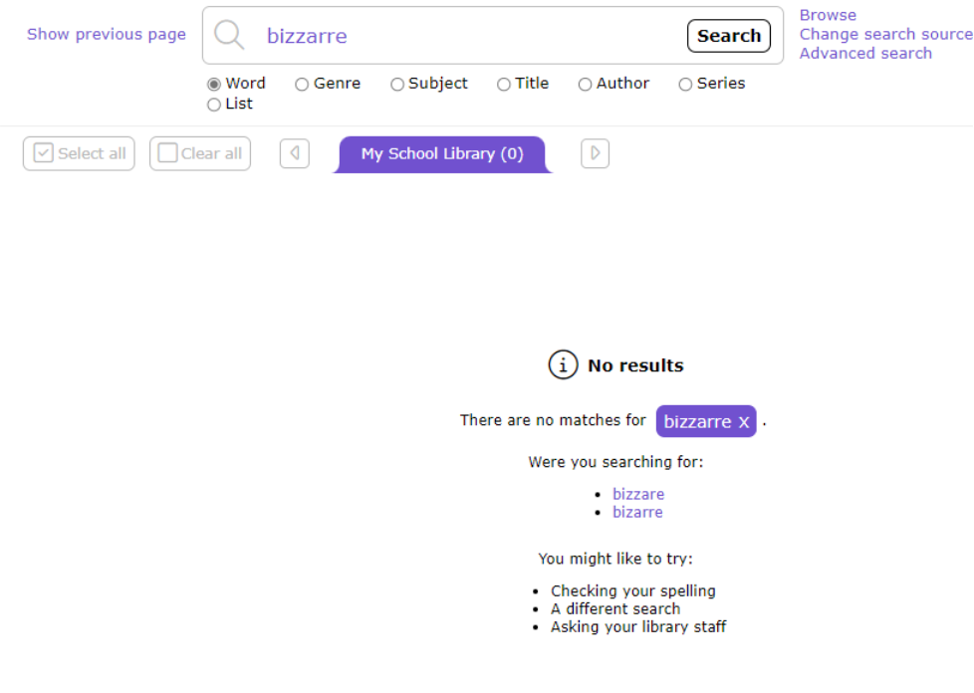Viewport: 974px width, 693px height.
Task: Open the Browse link
Action: 828,15
